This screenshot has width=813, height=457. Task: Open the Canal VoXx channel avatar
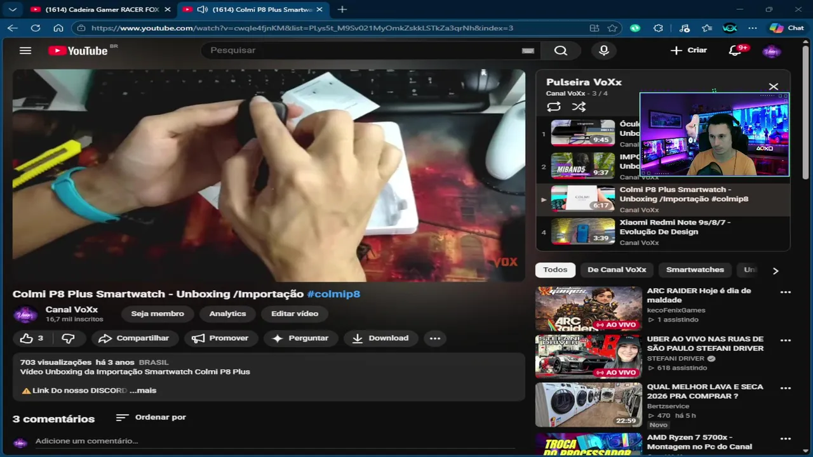pyautogui.click(x=24, y=314)
